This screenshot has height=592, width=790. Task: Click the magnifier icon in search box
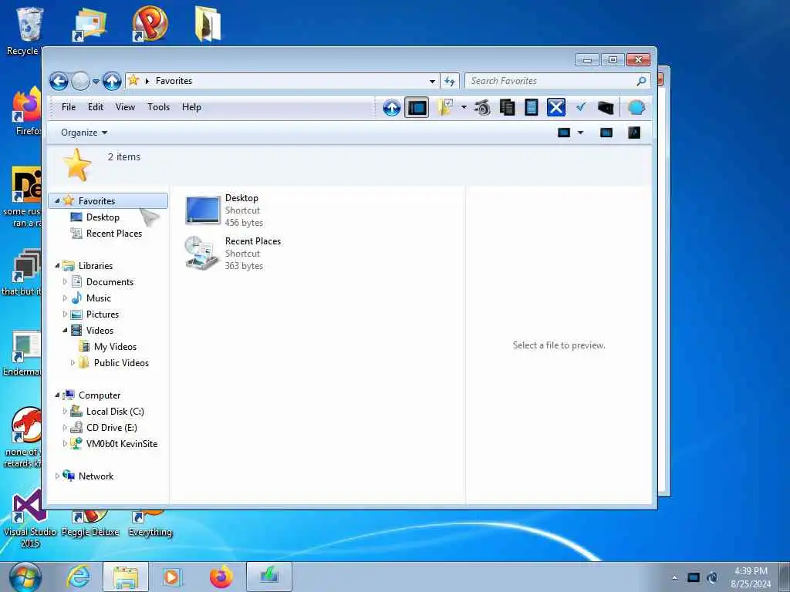pos(641,81)
